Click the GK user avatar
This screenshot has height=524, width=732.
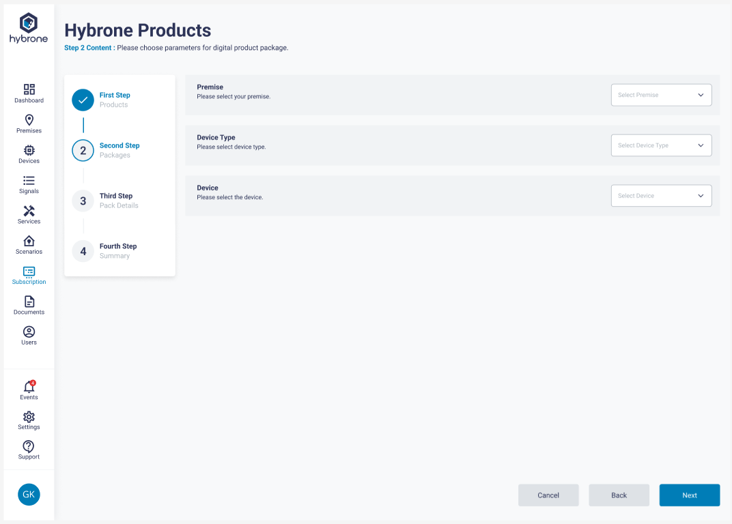[x=29, y=495]
